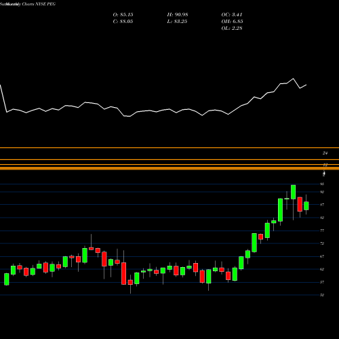The height and width of the screenshot is (339, 339).
Task: Select the low value 'L: 83.25'
Action: pyautogui.click(x=177, y=22)
